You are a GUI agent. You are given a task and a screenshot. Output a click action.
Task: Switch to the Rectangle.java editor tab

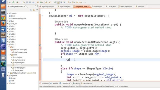tap(126, 6)
